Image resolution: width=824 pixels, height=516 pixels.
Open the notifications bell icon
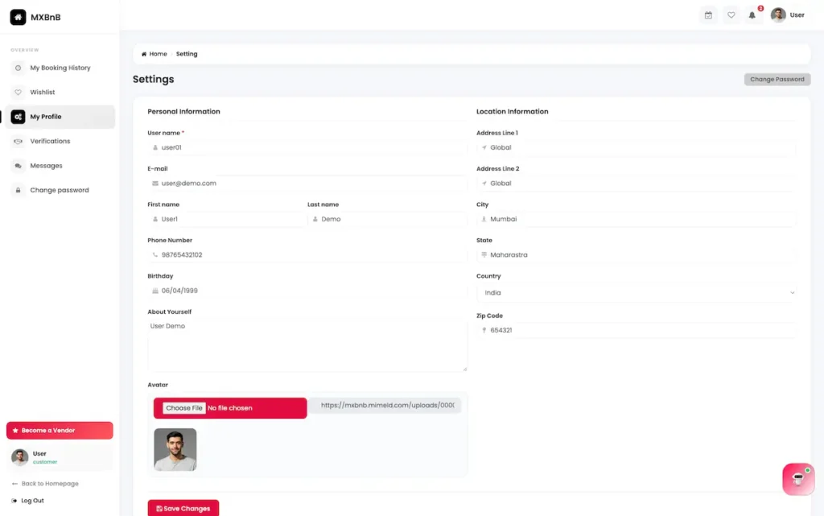click(752, 15)
